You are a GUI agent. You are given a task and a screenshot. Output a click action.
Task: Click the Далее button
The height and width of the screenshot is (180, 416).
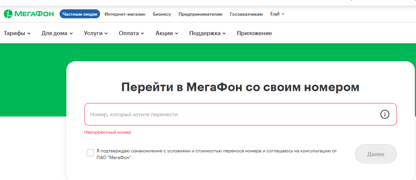click(376, 154)
